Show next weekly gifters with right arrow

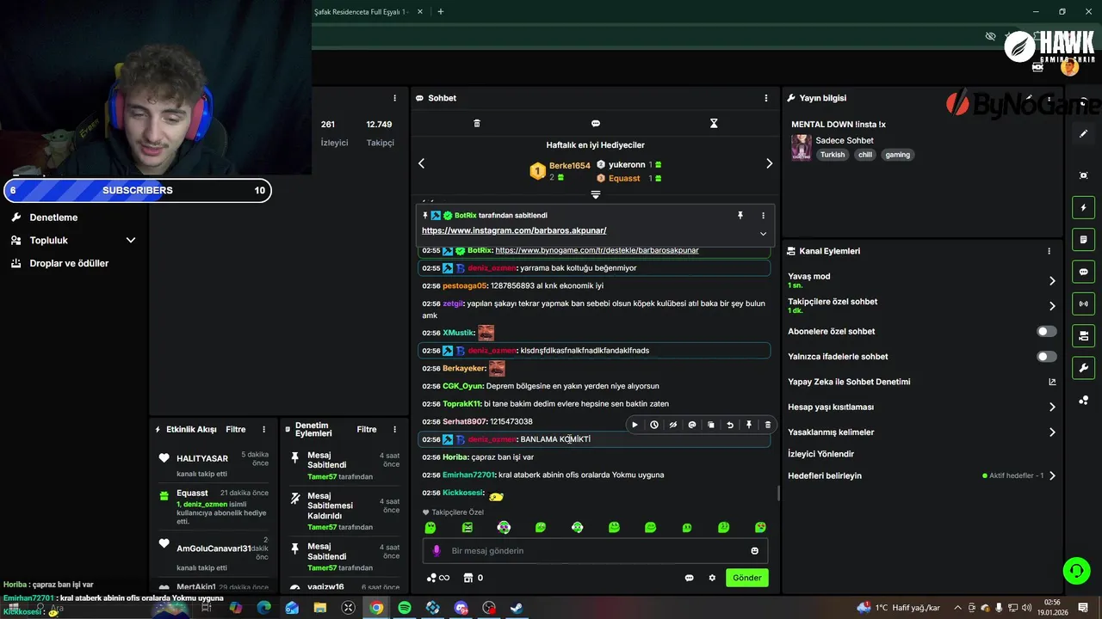click(769, 163)
